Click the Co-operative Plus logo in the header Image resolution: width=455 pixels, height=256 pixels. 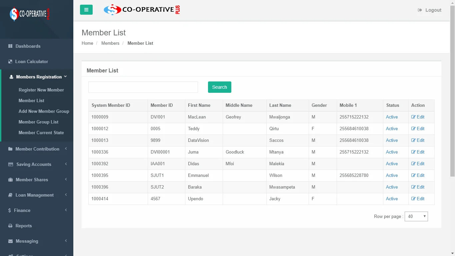coord(142,10)
